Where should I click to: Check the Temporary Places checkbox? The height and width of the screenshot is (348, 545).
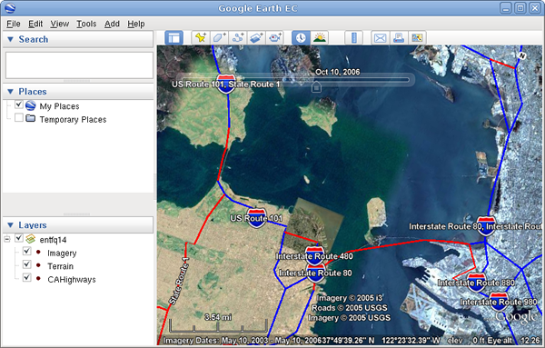pyautogui.click(x=19, y=117)
